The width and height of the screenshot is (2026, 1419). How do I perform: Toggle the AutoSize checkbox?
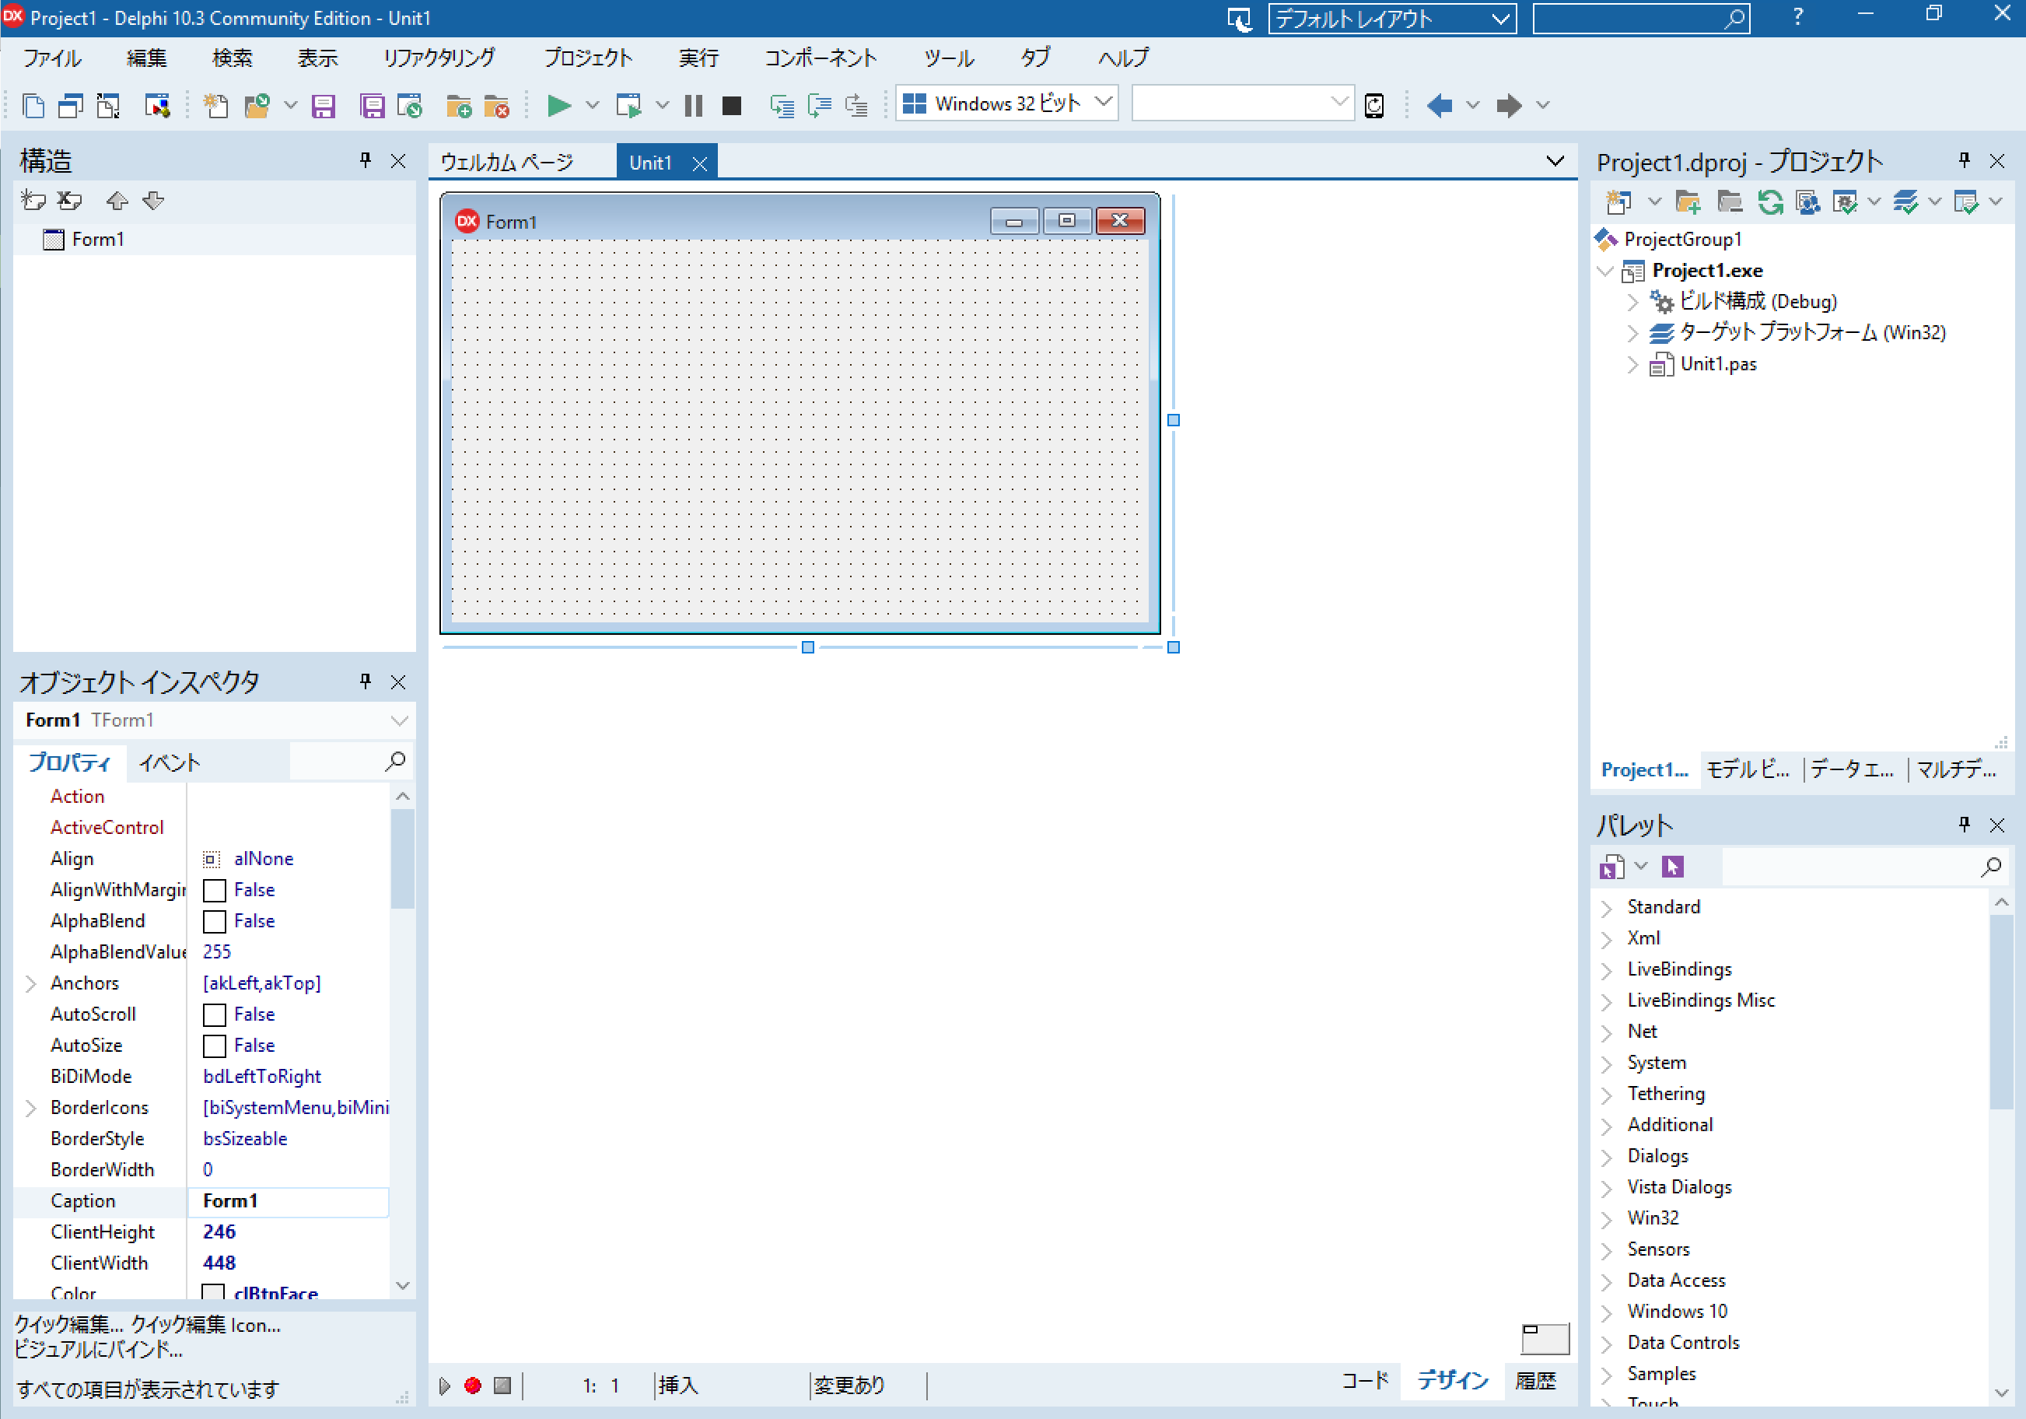[x=215, y=1046]
